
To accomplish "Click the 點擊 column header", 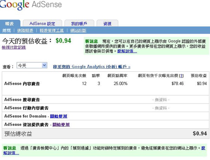I will pos(96,76).
